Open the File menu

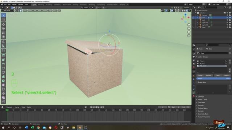(x=5, y=4)
